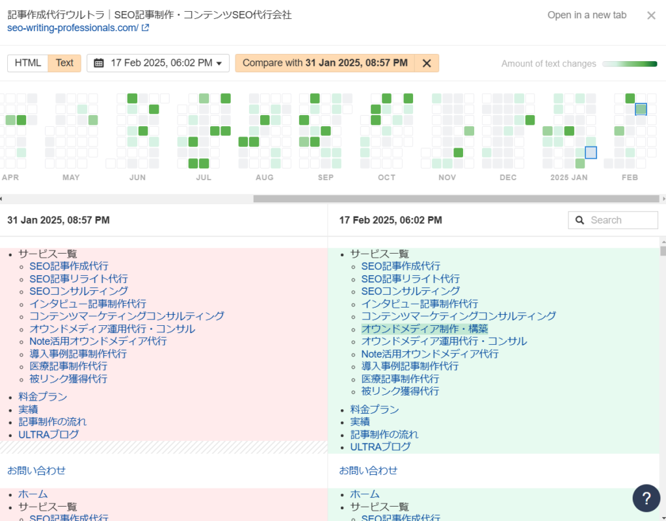666x521 pixels.
Task: Click the text changes amount gradient bar
Action: (630, 64)
